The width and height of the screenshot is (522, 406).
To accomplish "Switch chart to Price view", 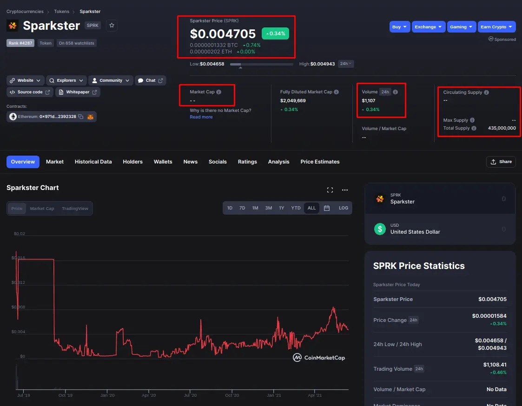I will coord(17,209).
